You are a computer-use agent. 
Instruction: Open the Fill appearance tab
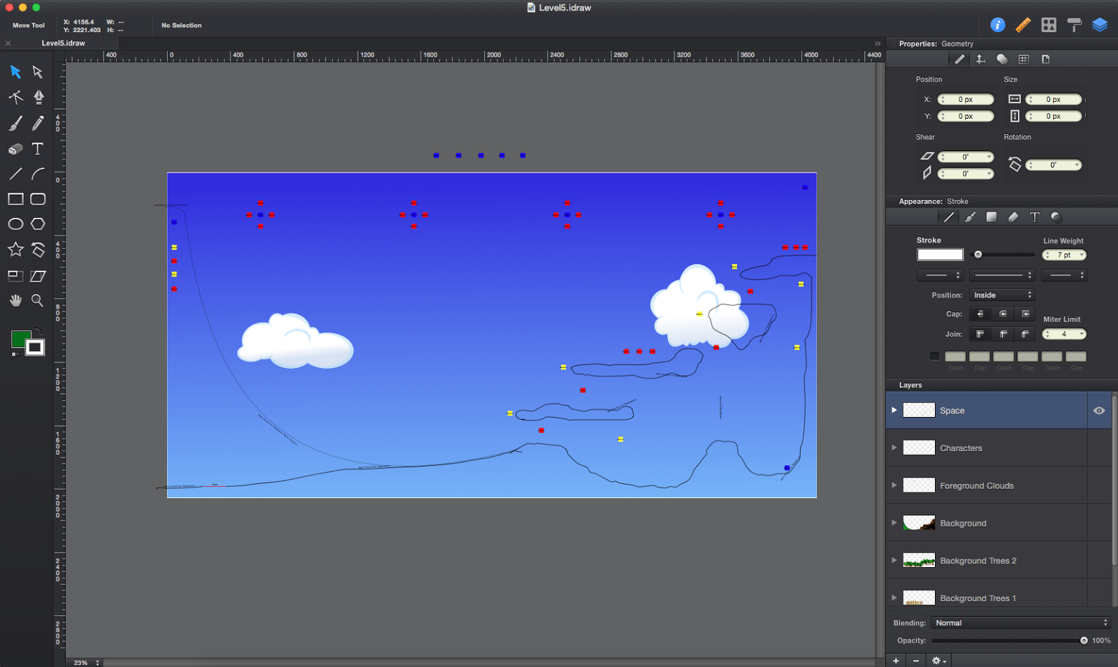point(992,217)
